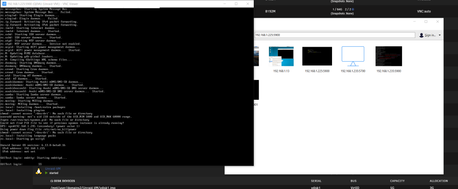Click the IPv4 address 192.168.1.215 line

[23, 148]
